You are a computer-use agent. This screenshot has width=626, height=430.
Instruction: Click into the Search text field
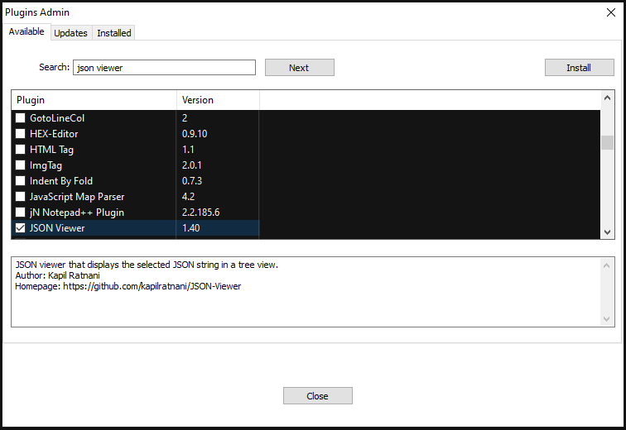tap(164, 68)
